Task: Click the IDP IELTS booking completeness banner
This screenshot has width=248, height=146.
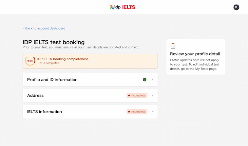Action: 90,61
